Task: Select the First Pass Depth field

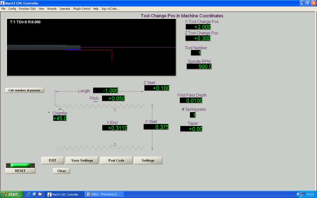Action: coord(191,101)
